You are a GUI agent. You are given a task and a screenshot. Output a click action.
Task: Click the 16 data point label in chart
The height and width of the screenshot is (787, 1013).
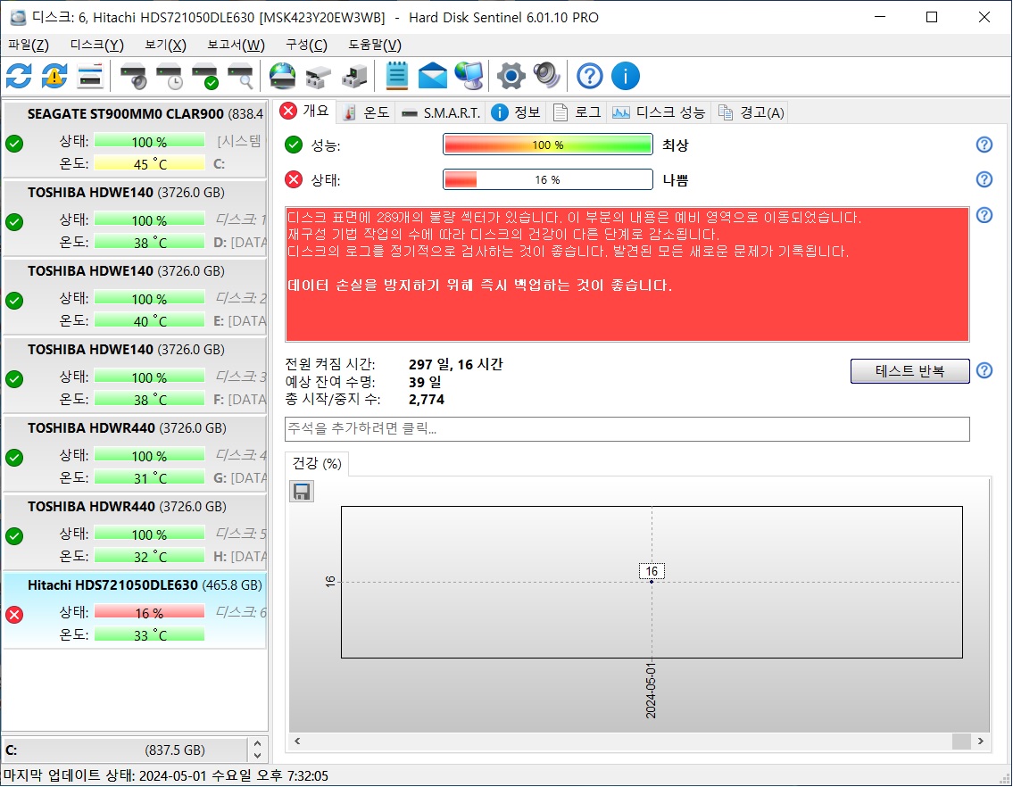pyautogui.click(x=652, y=571)
